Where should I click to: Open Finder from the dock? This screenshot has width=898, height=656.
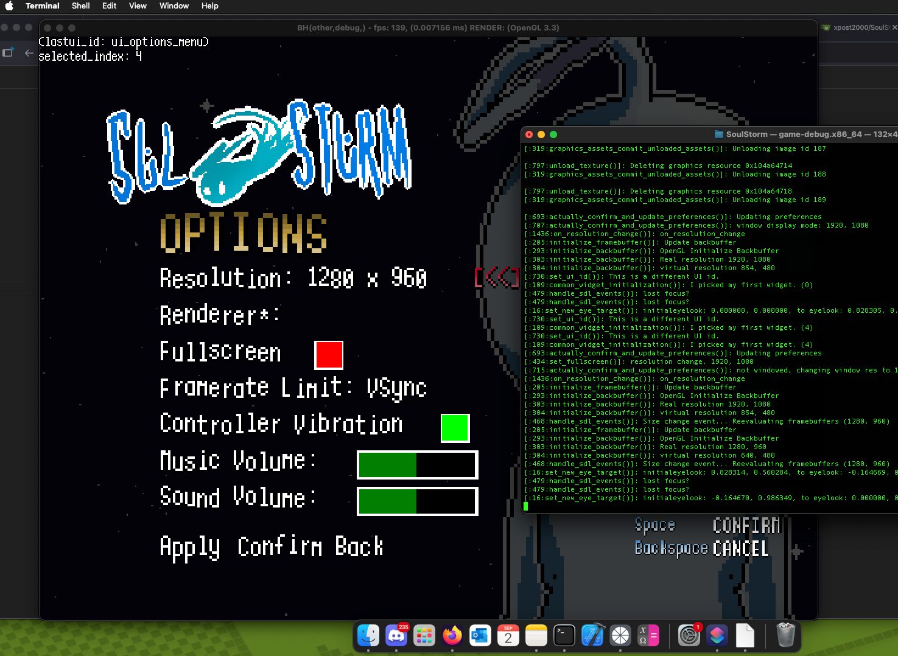pyautogui.click(x=368, y=636)
